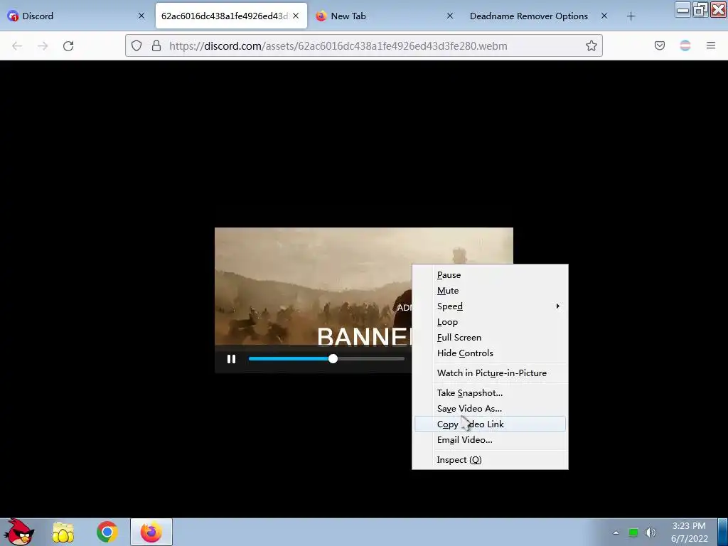Choose Pause from the context menu
This screenshot has width=728, height=546.
click(x=490, y=275)
